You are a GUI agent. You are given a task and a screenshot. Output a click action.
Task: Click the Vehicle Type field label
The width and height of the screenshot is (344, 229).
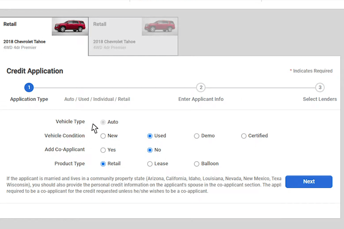point(70,122)
